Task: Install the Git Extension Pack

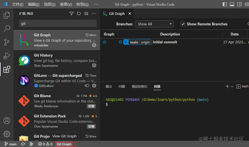Action: (x=91, y=126)
